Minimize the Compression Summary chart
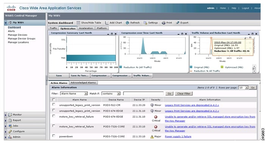 click(108, 34)
